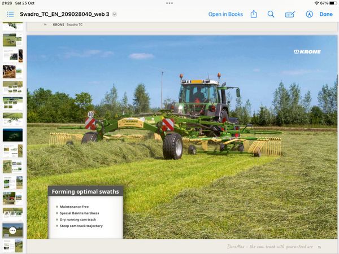
Task: Tap the 'Dry running cam track' bullet
Action: tap(78, 220)
